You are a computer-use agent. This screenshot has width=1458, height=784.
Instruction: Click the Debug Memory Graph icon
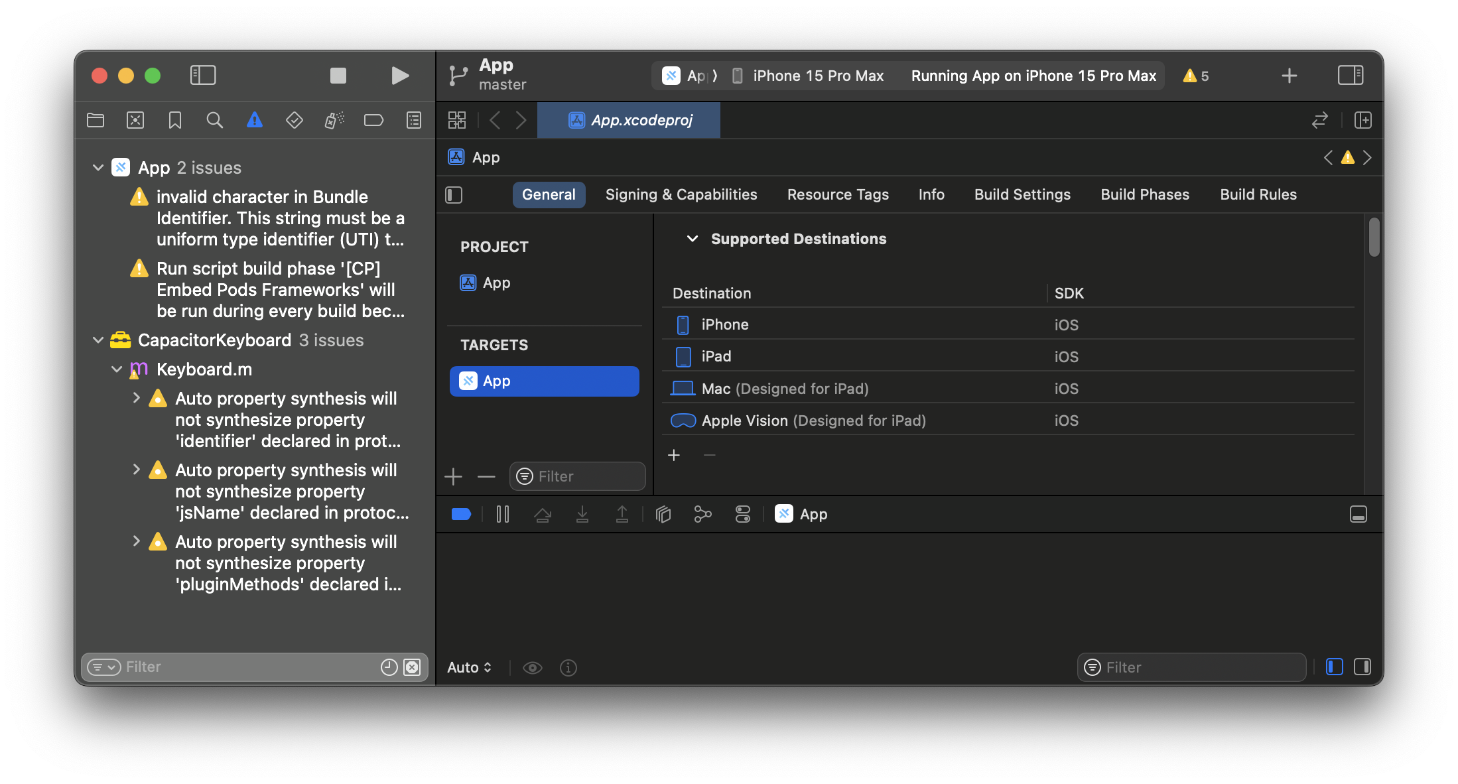pos(702,514)
